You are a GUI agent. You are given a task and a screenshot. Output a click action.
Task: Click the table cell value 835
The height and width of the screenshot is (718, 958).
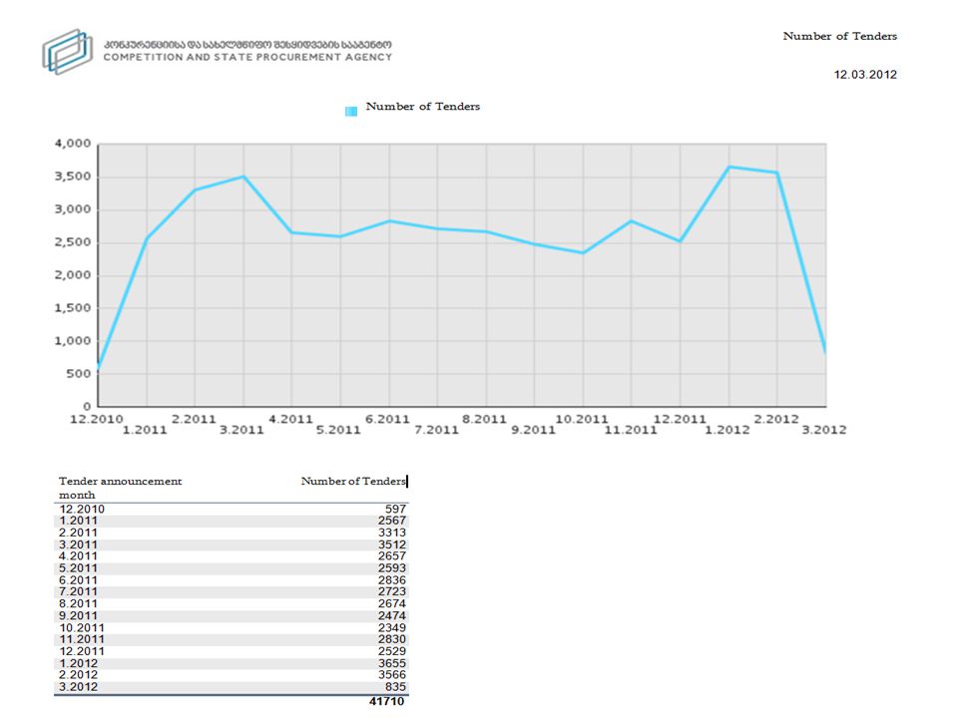(x=395, y=687)
